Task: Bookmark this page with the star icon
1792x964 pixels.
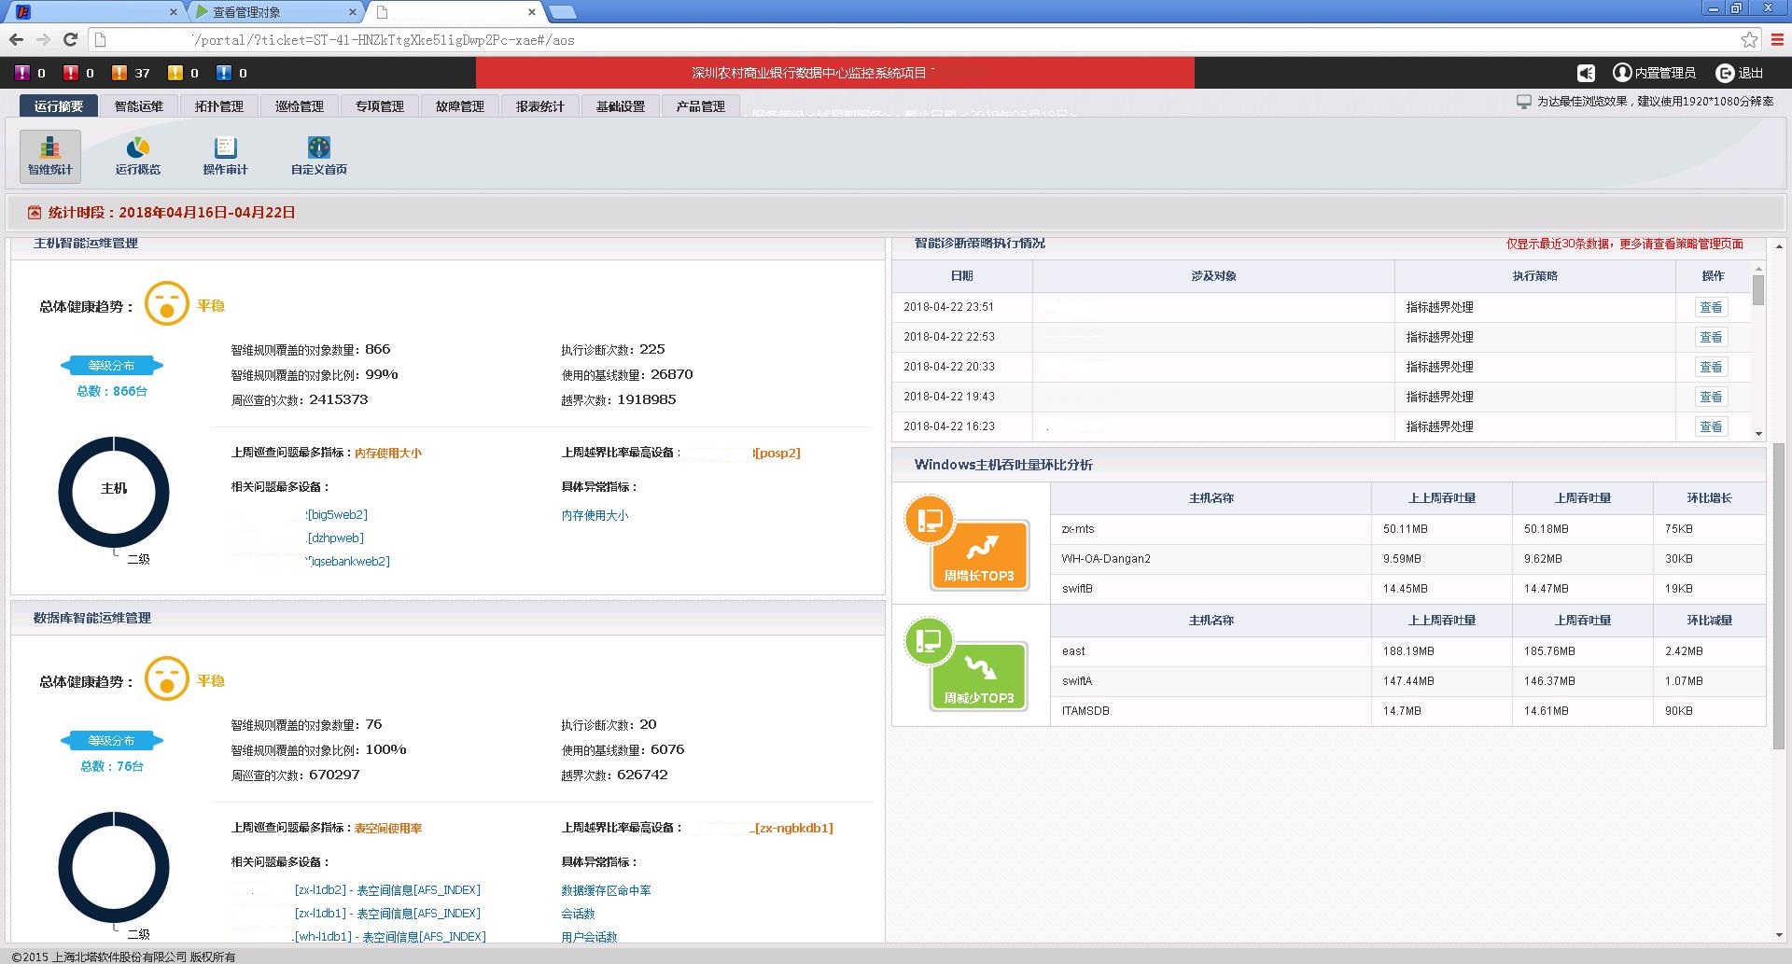Action: click(1749, 39)
